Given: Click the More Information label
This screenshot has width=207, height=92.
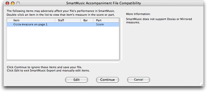Looking at the screenshot, I should (138, 14).
